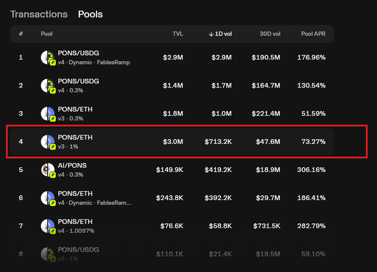Click the $731.5K 30D volume value
Image resolution: width=377 pixels, height=272 pixels.
click(267, 226)
